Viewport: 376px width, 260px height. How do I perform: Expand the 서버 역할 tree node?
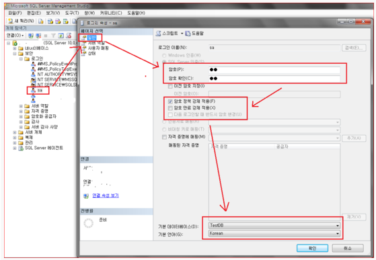click(21, 106)
